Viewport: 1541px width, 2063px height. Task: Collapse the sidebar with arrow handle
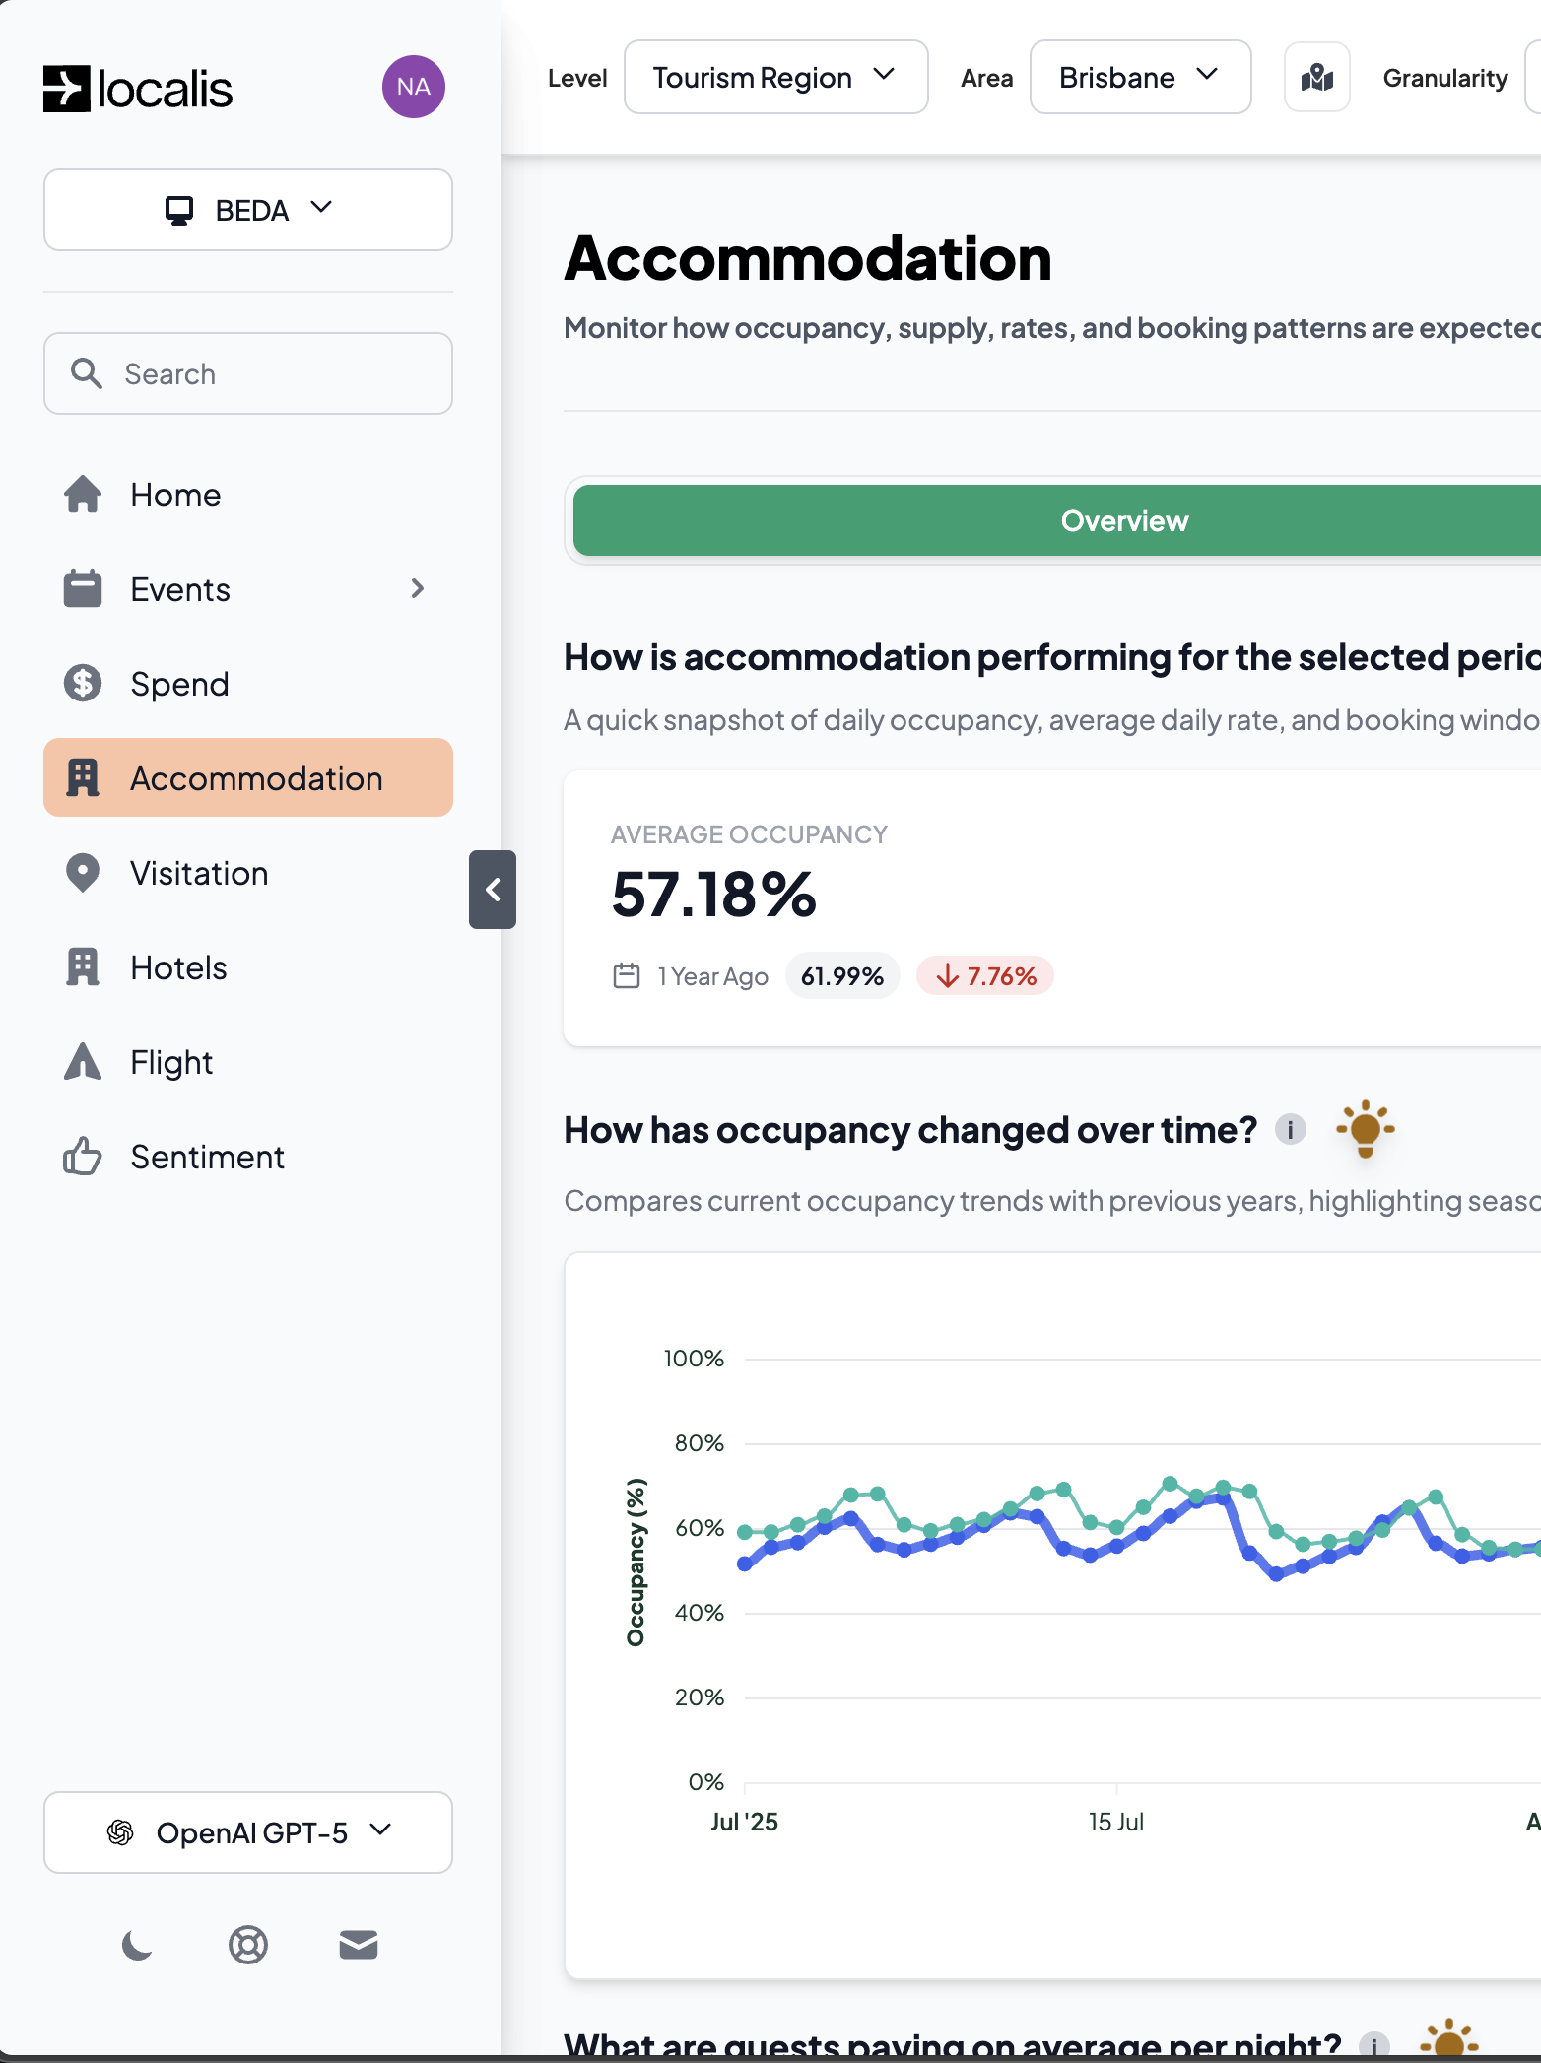click(x=493, y=890)
